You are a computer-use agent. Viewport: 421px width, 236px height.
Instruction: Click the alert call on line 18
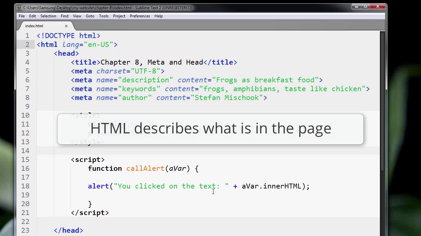pyautogui.click(x=98, y=186)
